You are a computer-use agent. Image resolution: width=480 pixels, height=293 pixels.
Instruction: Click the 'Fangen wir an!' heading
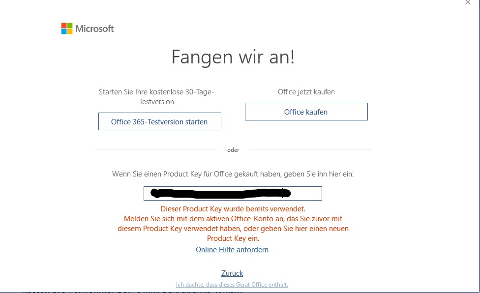[233, 57]
